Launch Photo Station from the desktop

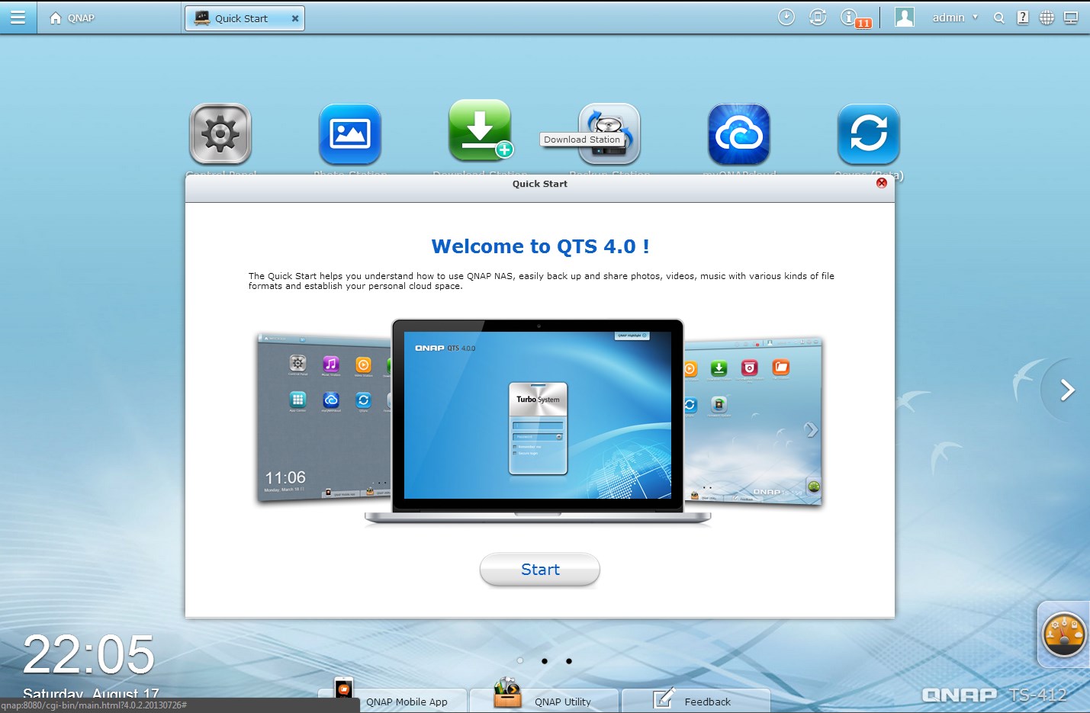tap(349, 134)
